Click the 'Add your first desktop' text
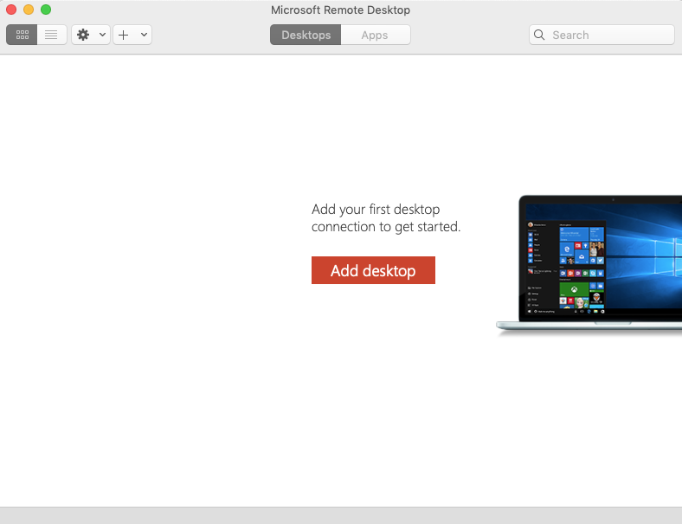The width and height of the screenshot is (682, 524). [x=376, y=210]
